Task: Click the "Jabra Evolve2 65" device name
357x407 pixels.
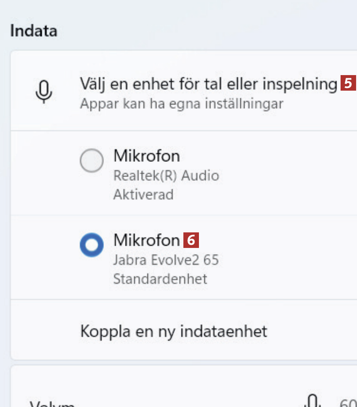Action: (x=166, y=260)
